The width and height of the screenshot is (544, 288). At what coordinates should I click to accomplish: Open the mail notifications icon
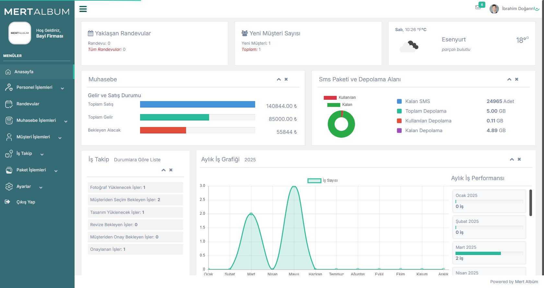[478, 7]
